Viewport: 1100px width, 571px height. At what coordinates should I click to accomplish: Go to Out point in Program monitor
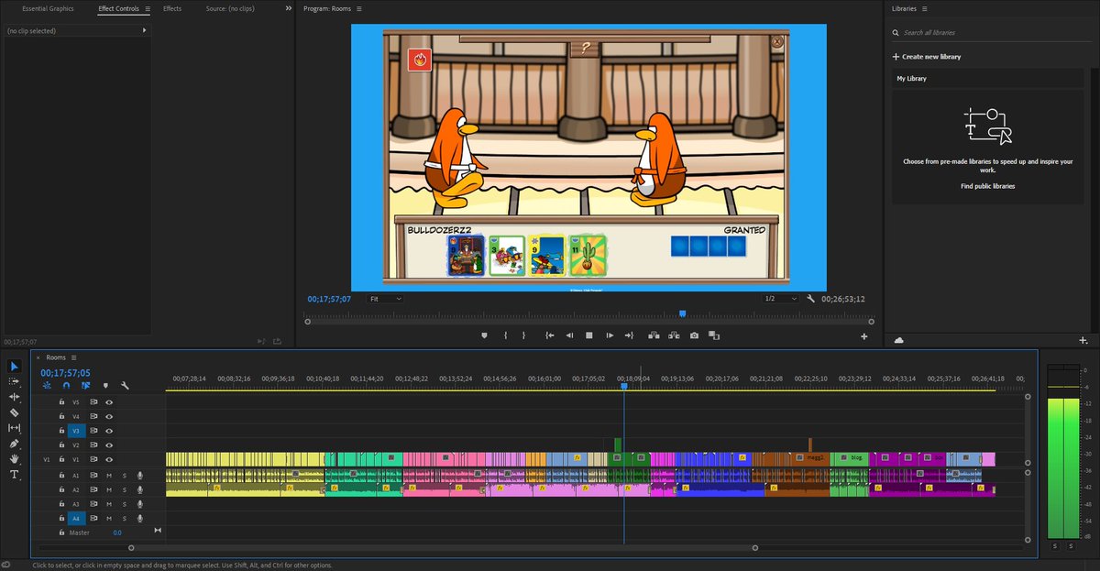(629, 335)
